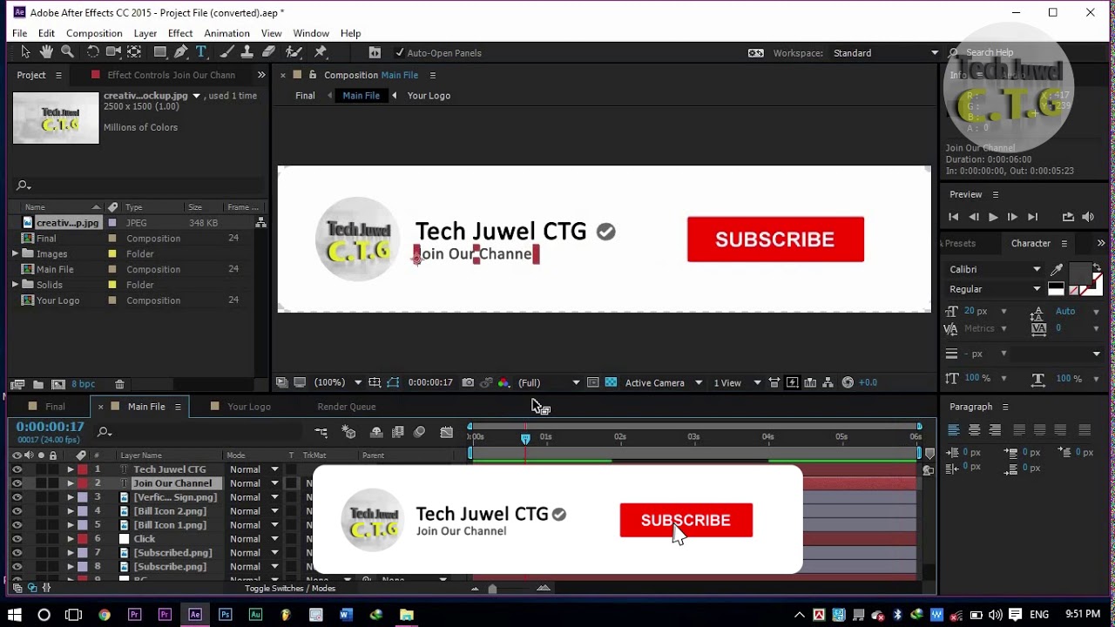Click the Your Logo breadcrumb in viewer
Viewport: 1115px width, 627px height.
(x=429, y=96)
